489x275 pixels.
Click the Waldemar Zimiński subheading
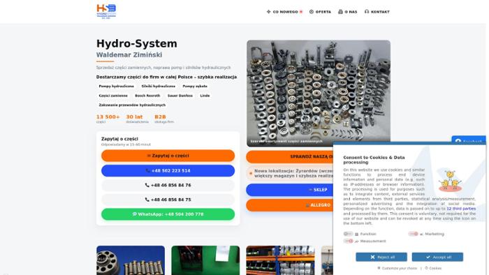[x=129, y=55]
